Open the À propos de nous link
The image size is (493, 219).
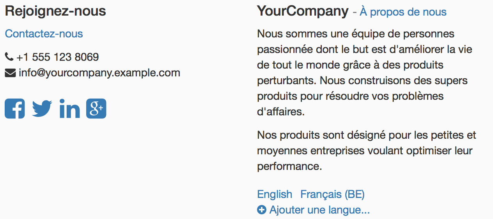[403, 12]
